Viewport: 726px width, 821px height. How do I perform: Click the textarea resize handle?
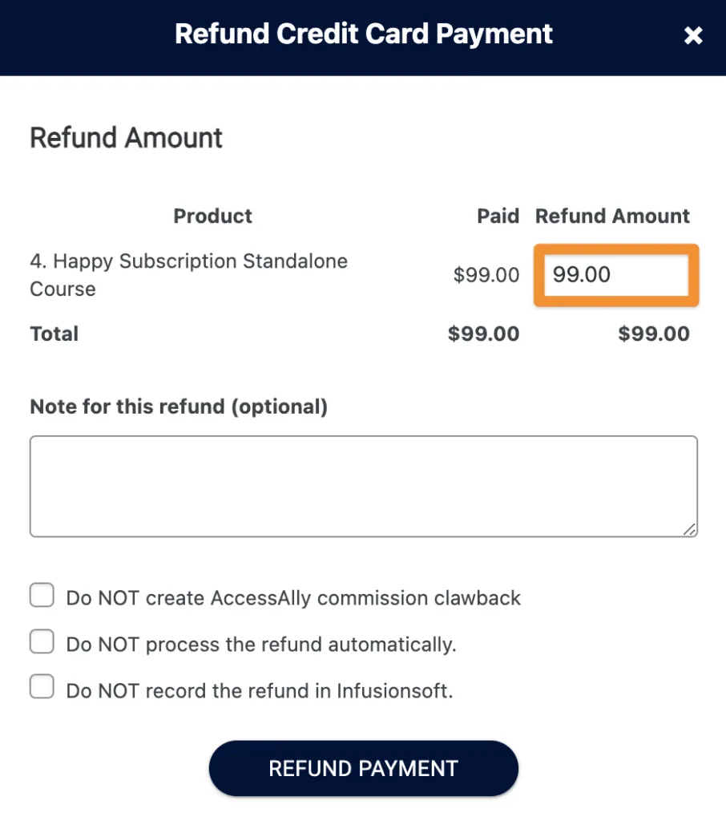click(689, 529)
